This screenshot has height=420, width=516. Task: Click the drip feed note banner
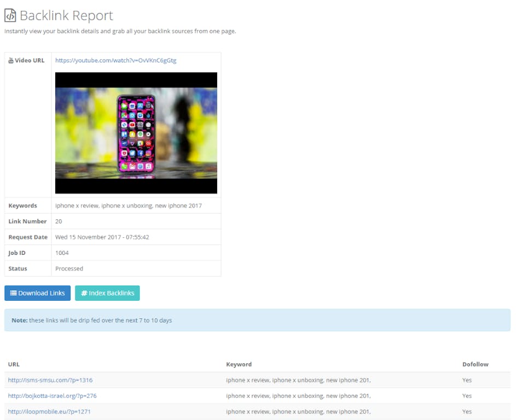pyautogui.click(x=257, y=320)
